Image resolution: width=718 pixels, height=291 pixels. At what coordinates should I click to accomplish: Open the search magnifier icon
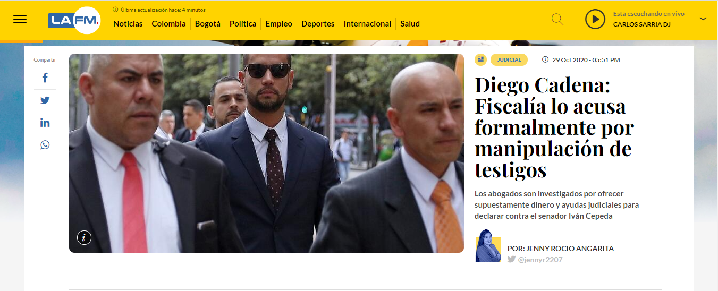point(557,19)
